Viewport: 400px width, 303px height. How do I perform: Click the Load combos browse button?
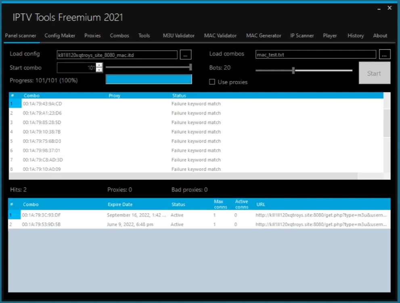[x=385, y=54]
